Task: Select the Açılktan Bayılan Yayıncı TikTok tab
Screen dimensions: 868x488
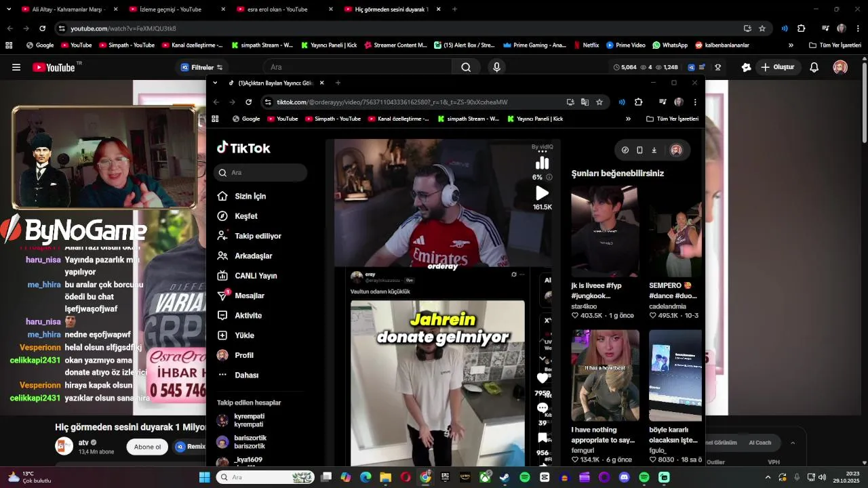Action: pyautogui.click(x=276, y=83)
